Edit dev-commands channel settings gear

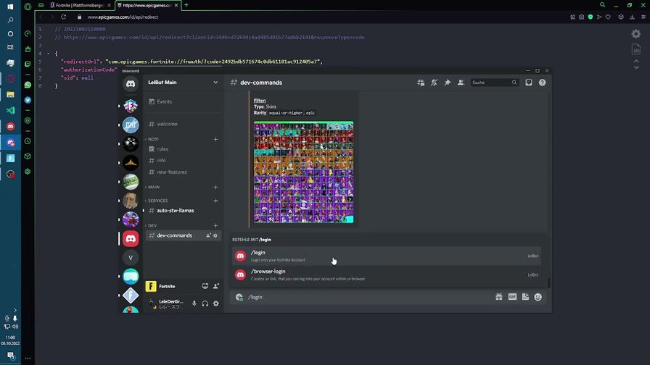coord(215,235)
